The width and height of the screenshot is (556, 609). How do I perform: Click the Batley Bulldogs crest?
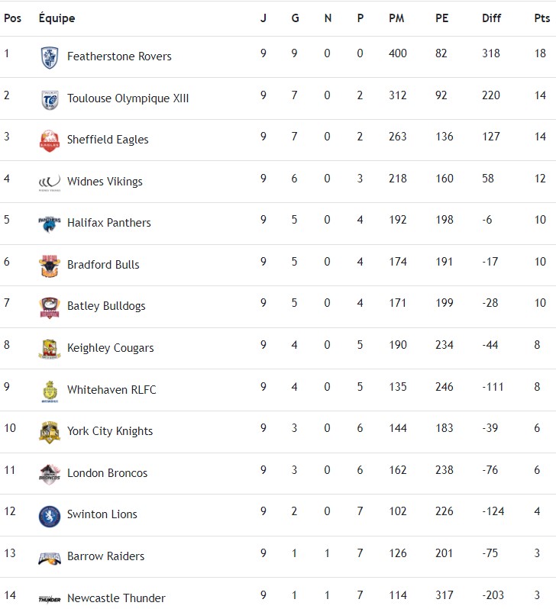(50, 307)
